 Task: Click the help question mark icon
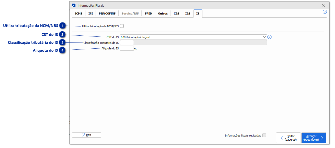325,12
